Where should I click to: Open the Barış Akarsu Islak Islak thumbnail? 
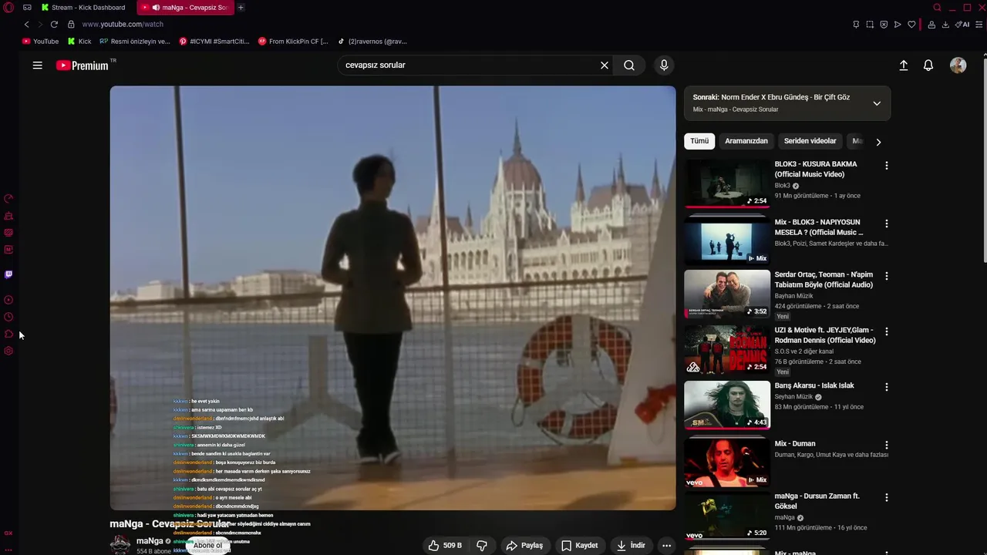pyautogui.click(x=727, y=405)
